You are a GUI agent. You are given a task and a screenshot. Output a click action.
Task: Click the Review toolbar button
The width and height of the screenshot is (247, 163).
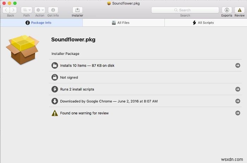click(x=239, y=10)
